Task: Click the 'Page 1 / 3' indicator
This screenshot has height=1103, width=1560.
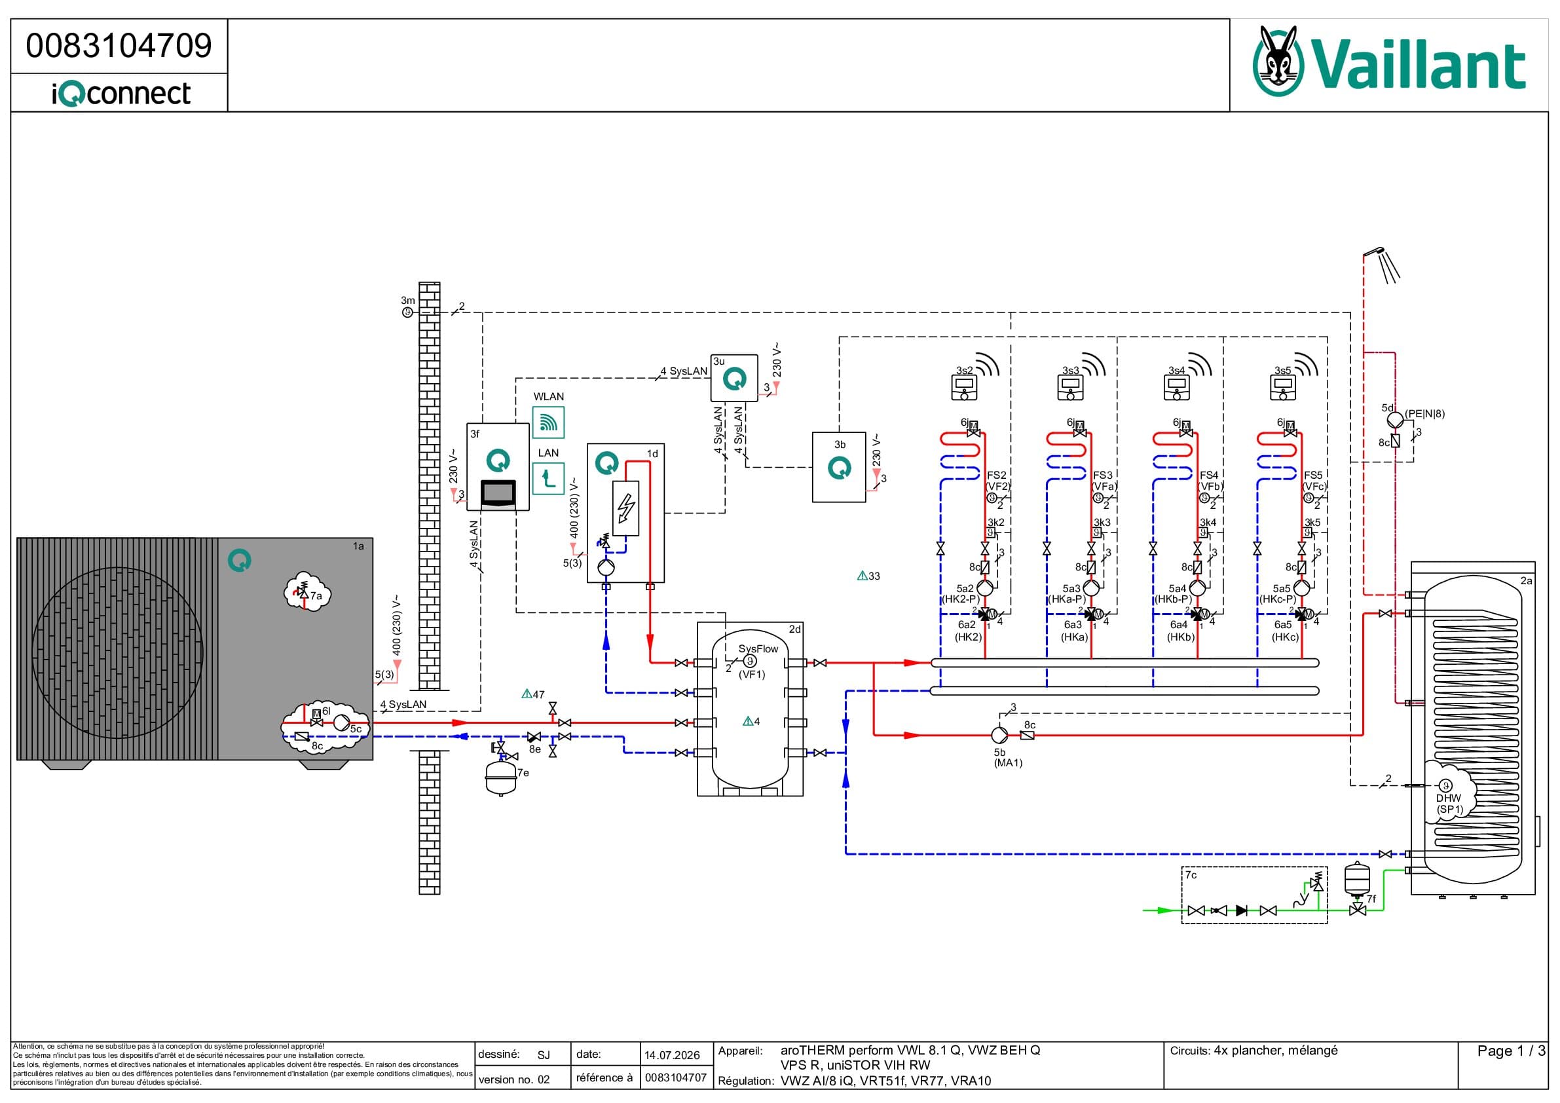Action: pos(1511,1051)
